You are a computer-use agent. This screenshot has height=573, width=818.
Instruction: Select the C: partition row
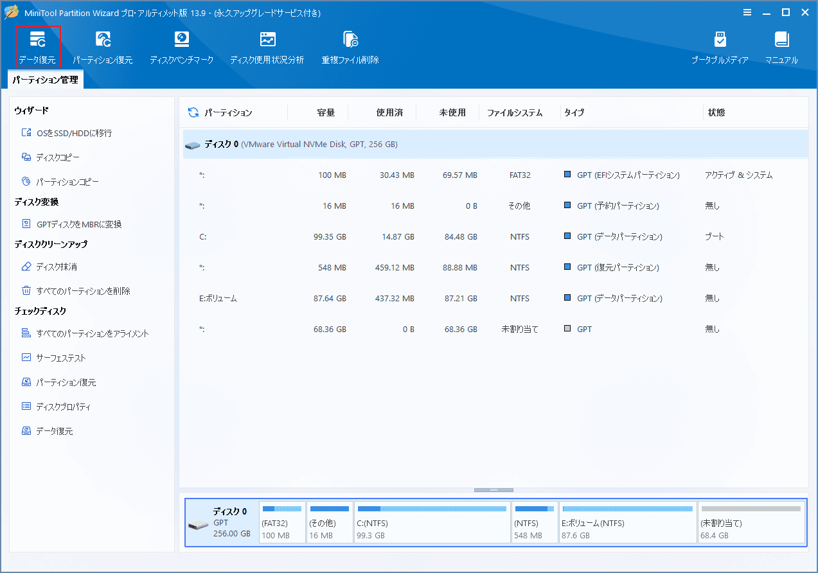click(495, 236)
